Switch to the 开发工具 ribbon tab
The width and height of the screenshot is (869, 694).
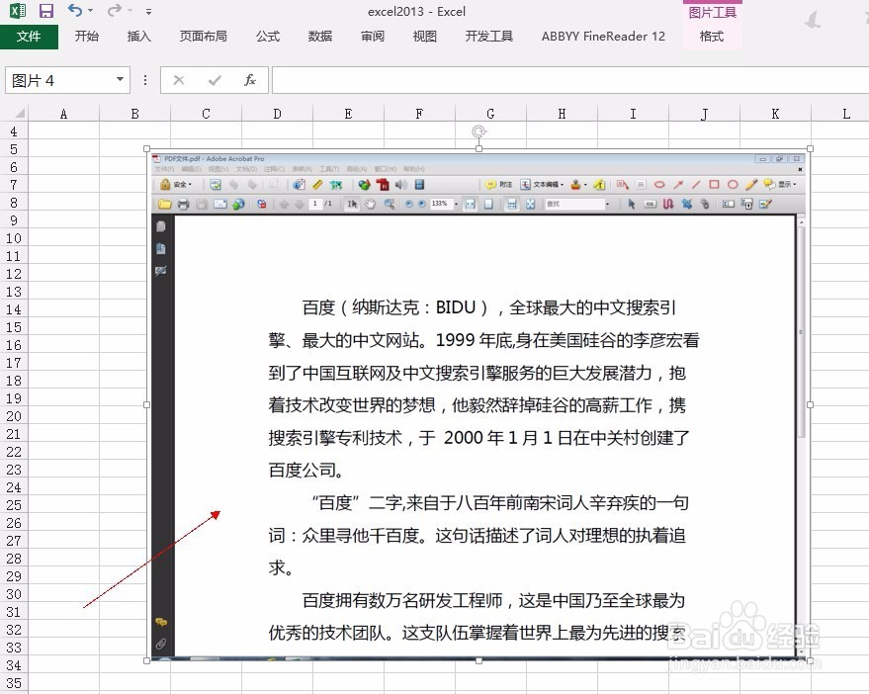click(x=488, y=37)
